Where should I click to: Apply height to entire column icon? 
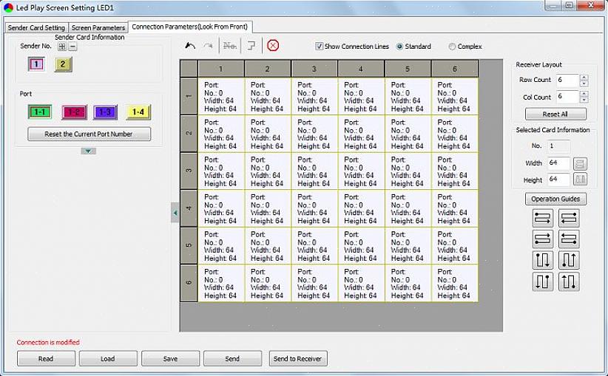coord(580,180)
